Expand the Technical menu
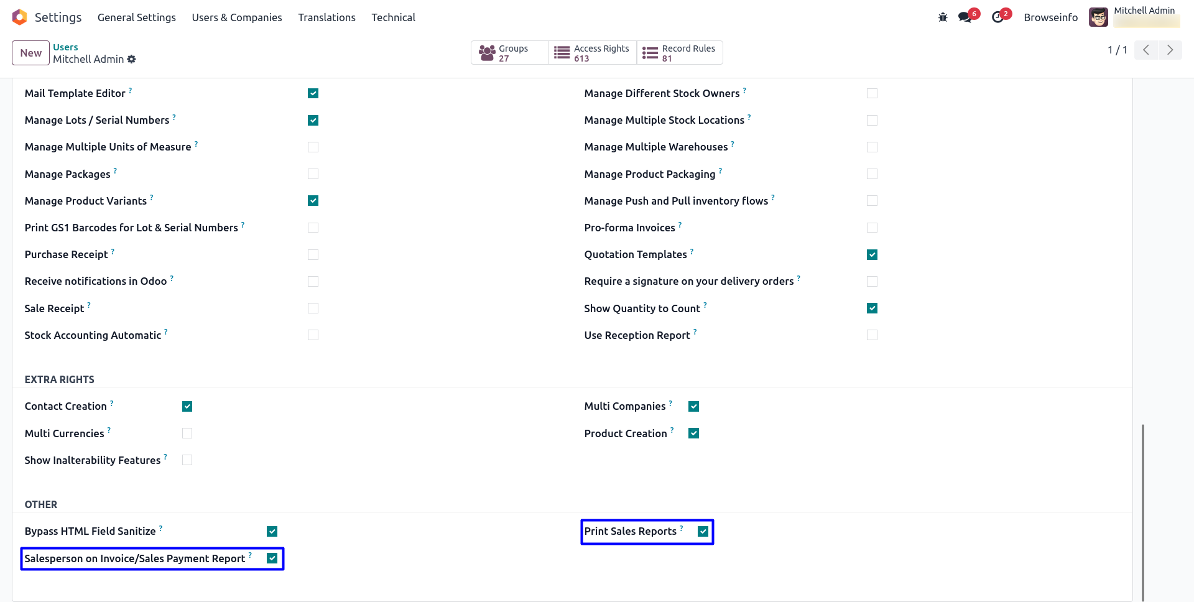Viewport: 1194px width, 602px height. pyautogui.click(x=393, y=17)
